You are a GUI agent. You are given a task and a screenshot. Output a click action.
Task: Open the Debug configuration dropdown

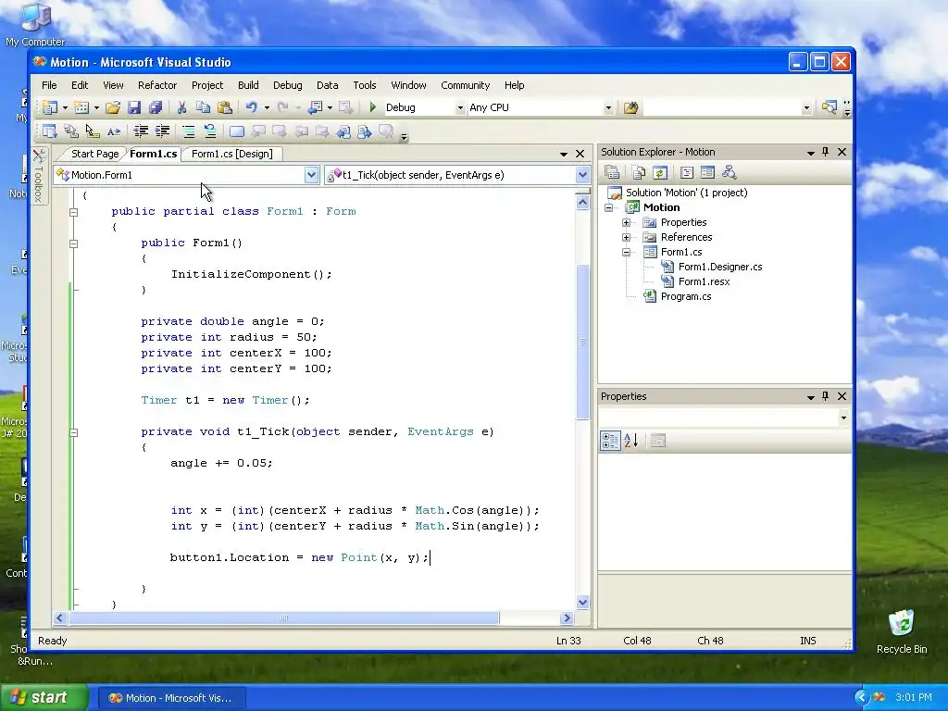(x=459, y=107)
